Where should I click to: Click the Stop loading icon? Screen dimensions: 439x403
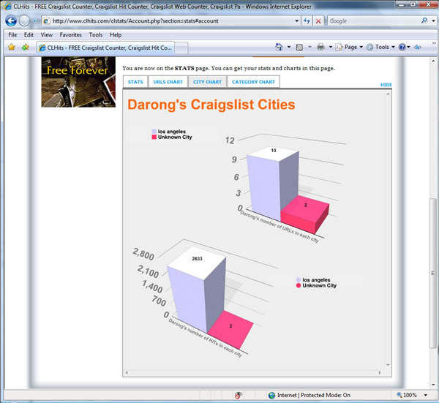[x=318, y=21]
